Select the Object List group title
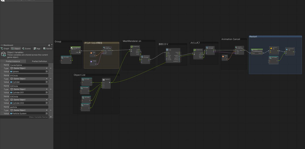The width and height of the screenshot is (305, 149). [x=80, y=75]
